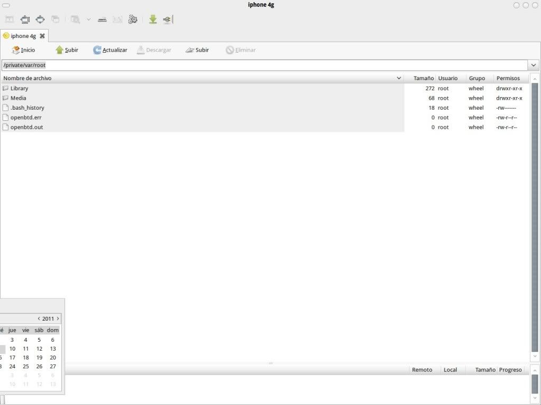
Task: Click the size value 68 for Media
Action: coord(432,98)
